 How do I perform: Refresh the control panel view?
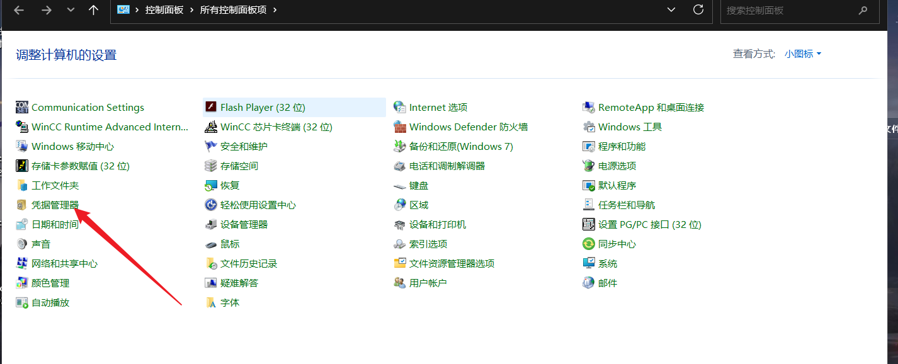[698, 10]
